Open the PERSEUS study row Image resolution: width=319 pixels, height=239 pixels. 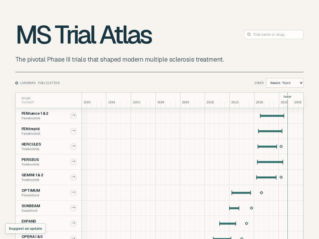click(x=48, y=162)
